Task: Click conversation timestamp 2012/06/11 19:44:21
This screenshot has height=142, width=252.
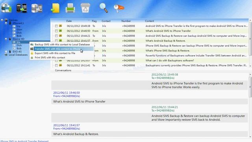Action: [x=165, y=107]
